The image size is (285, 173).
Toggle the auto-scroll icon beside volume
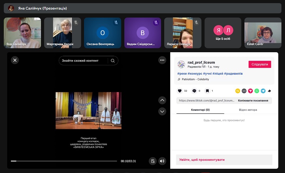[x=153, y=161]
